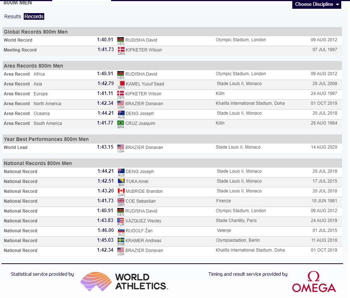This screenshot has width=350, height=298.
Task: Switch to the Results tab
Action: pos(13,16)
